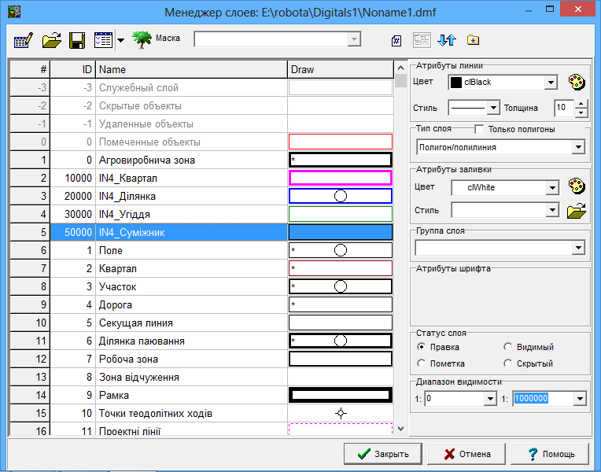Toggle Только полигоны checkbox
The image size is (601, 472).
pos(479,129)
